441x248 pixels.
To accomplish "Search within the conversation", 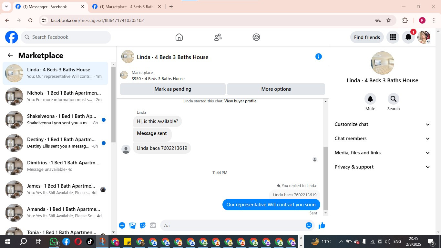I will click(x=394, y=99).
